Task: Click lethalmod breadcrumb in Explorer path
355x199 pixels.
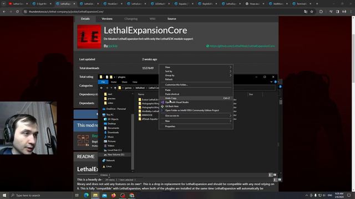Action: pyautogui.click(x=140, y=88)
